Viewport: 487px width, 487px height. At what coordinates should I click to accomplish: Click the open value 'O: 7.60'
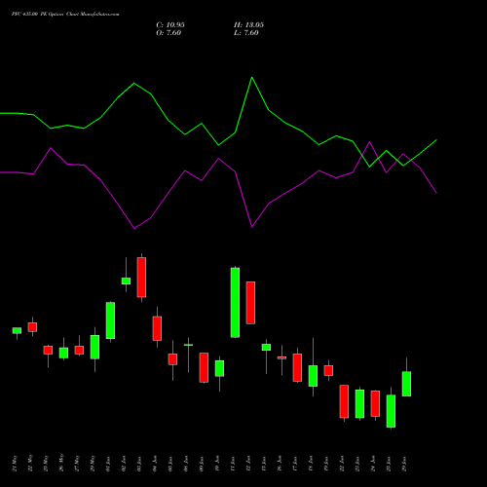click(169, 33)
